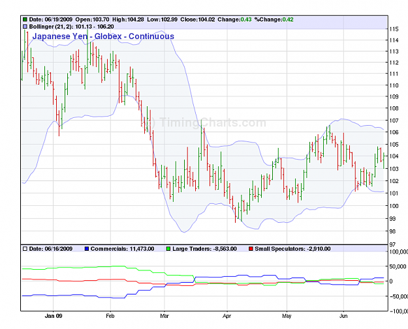408x329 pixels.
Task: Click the green Date legend square
Action: (x=25, y=20)
